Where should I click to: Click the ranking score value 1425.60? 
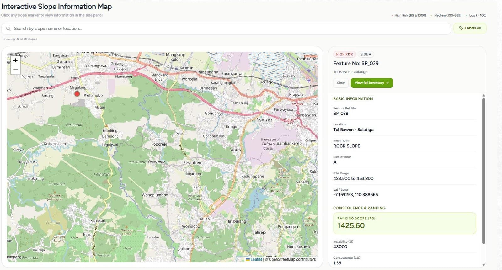click(351, 226)
